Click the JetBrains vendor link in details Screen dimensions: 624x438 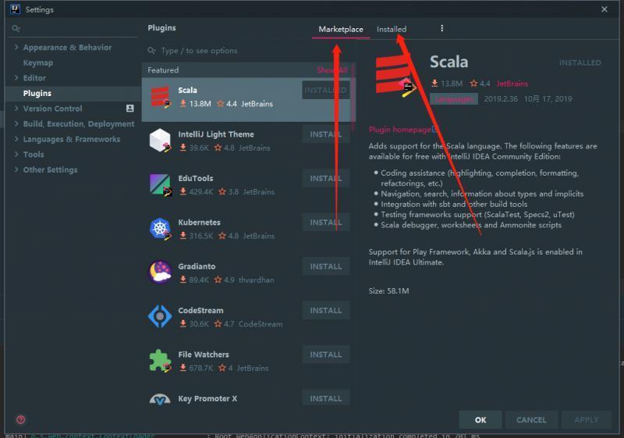512,84
